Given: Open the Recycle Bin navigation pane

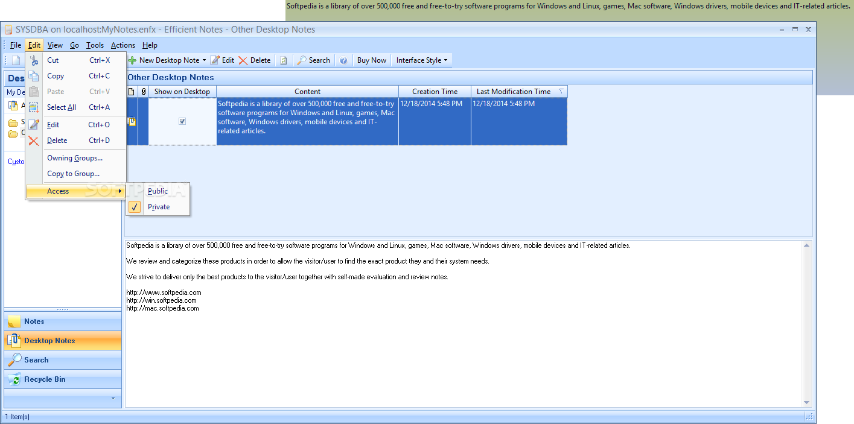Looking at the screenshot, I should coord(63,379).
